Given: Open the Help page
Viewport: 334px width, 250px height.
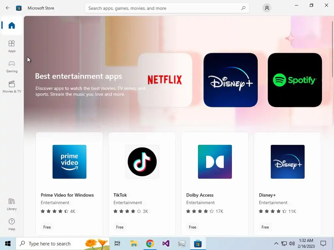Looking at the screenshot, I should [12, 224].
